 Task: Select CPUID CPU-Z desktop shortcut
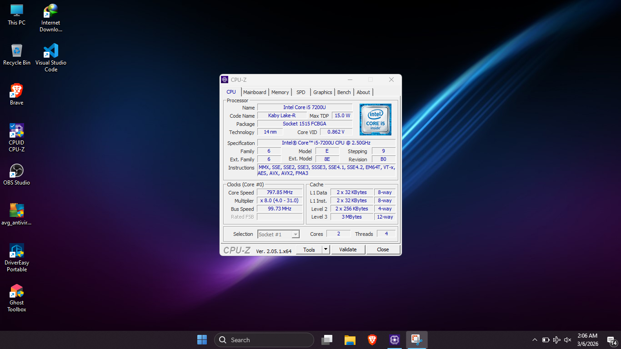pyautogui.click(x=17, y=138)
